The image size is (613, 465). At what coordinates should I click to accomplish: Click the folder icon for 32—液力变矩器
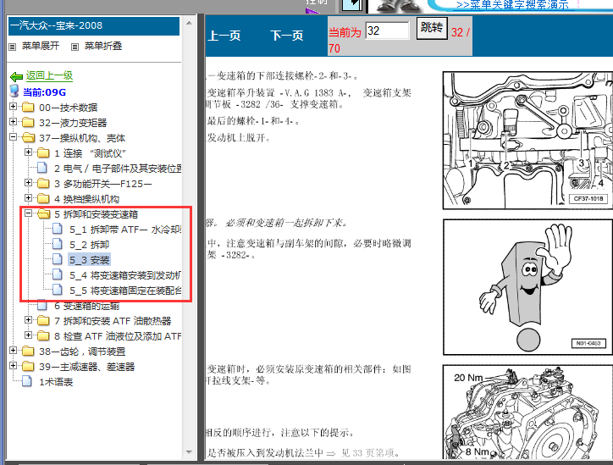28,123
